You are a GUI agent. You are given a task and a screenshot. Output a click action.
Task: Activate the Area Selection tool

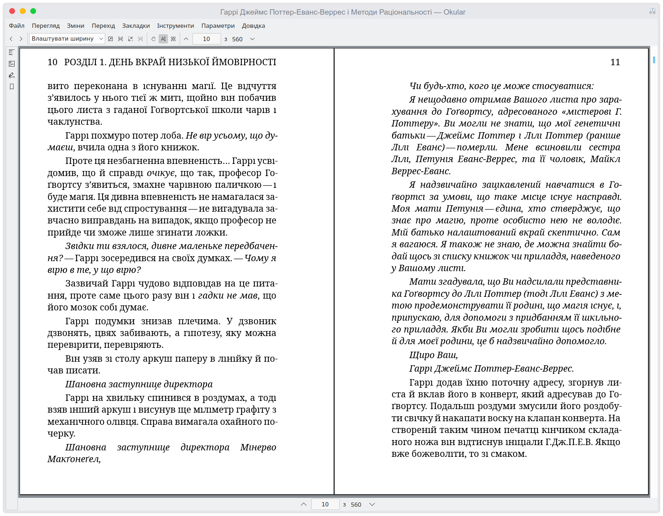tap(173, 39)
